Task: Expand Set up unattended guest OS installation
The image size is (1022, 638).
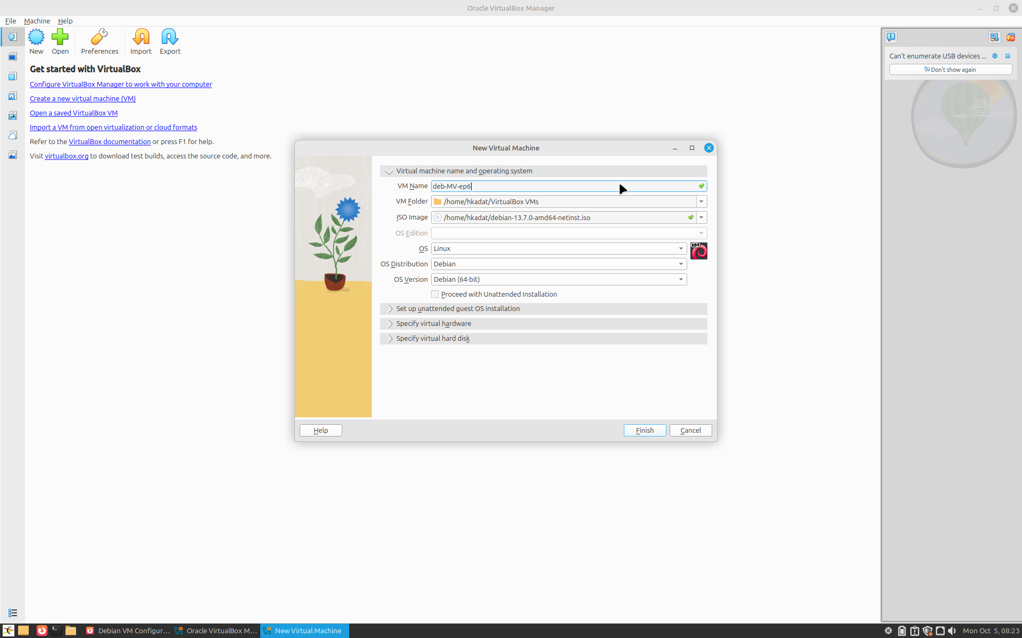Action: pos(543,309)
